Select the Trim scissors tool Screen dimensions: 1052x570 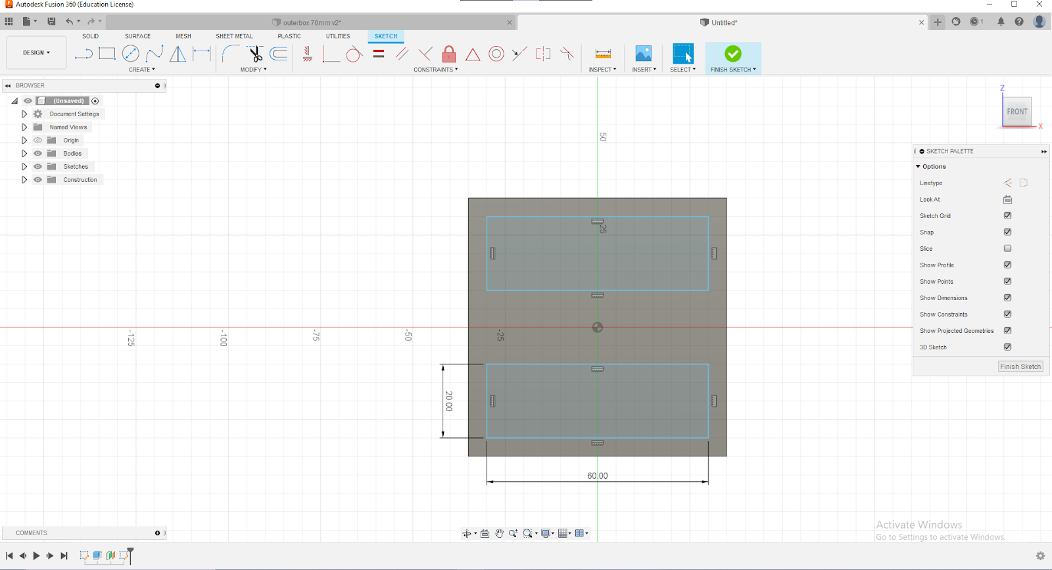255,54
